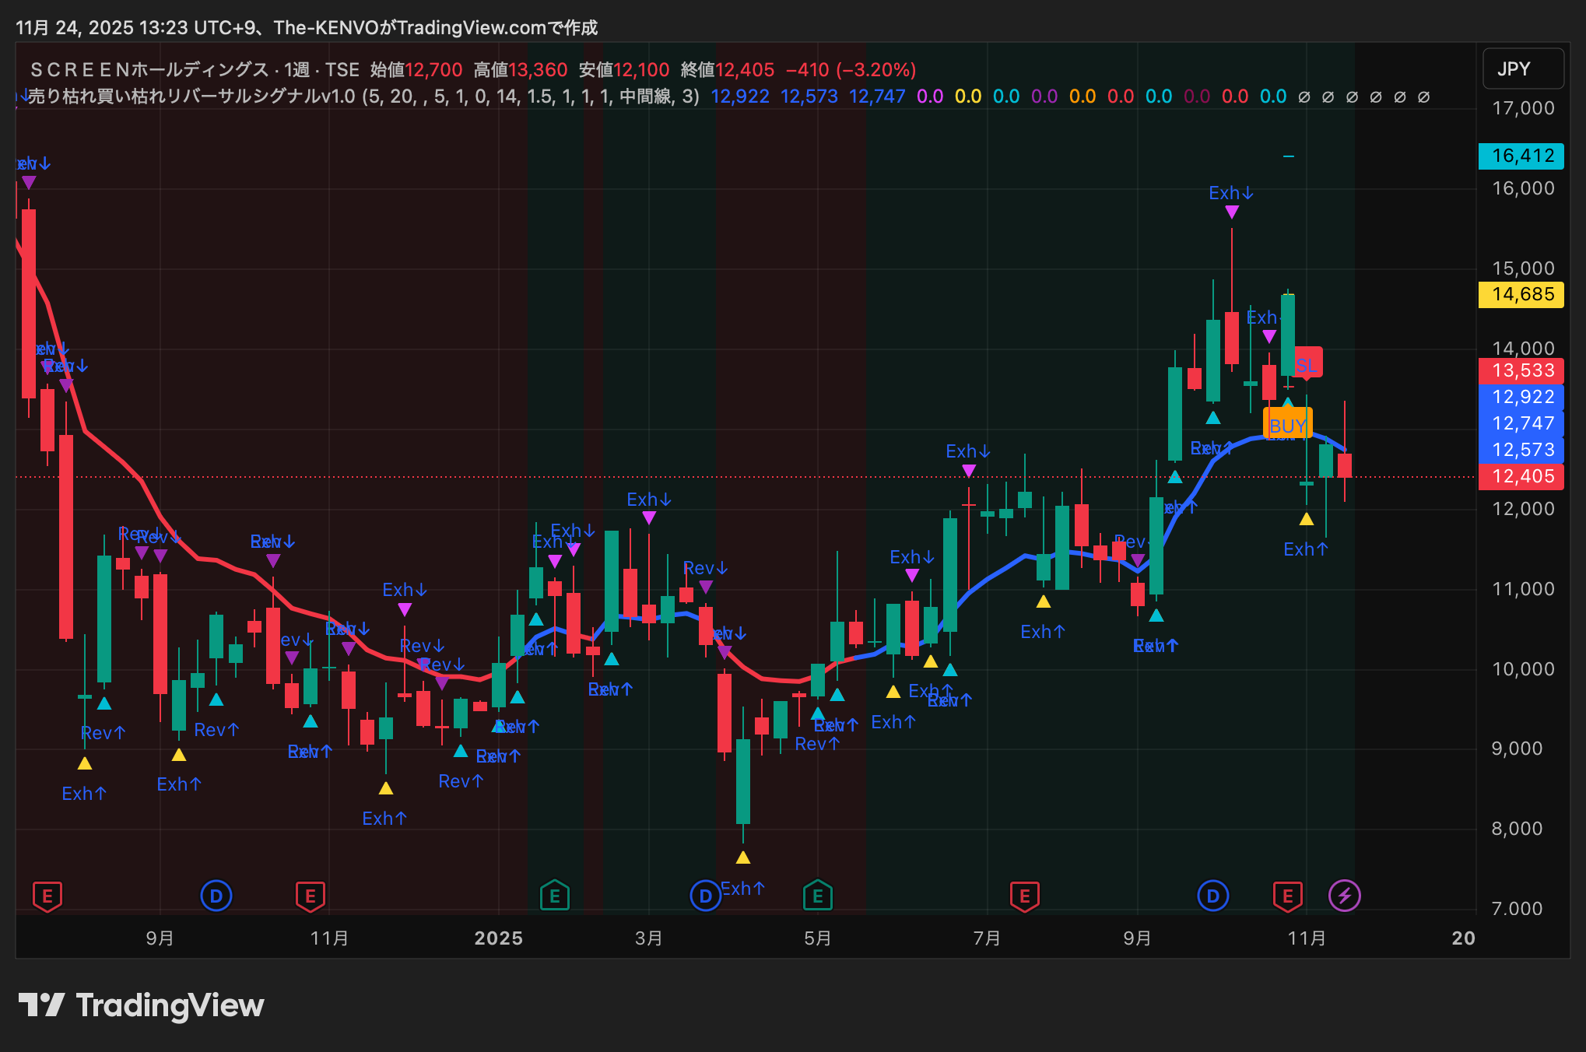Viewport: 1586px width, 1052px height.
Task: Click the green earnings E marker after 2025
Action: click(554, 896)
